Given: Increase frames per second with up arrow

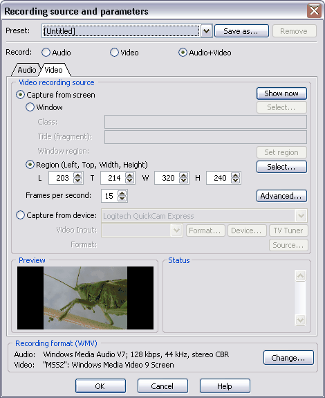Looking at the screenshot, I should coord(122,193).
